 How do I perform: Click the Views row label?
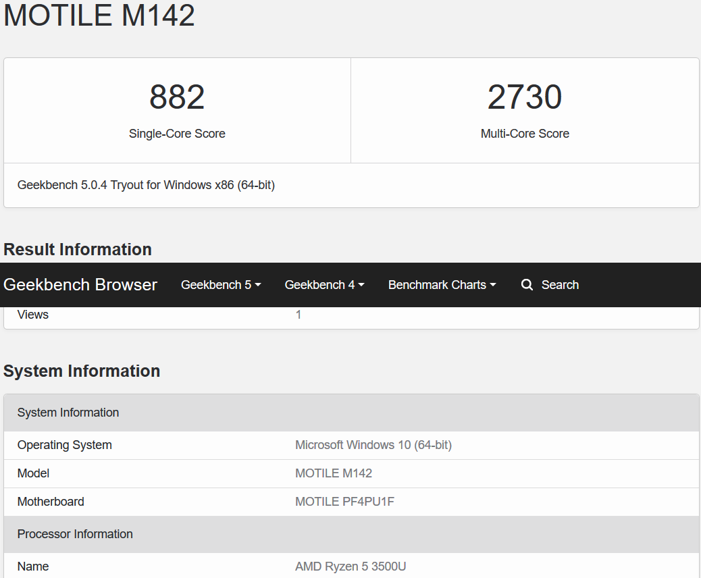[x=33, y=315]
